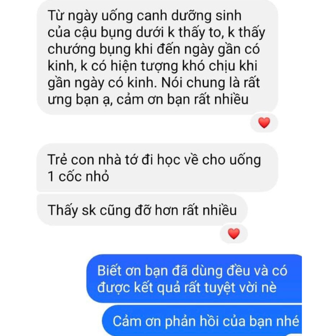
Task: Click the words 'cảm ơn bạn rất nhiều'
Action: tap(183, 100)
